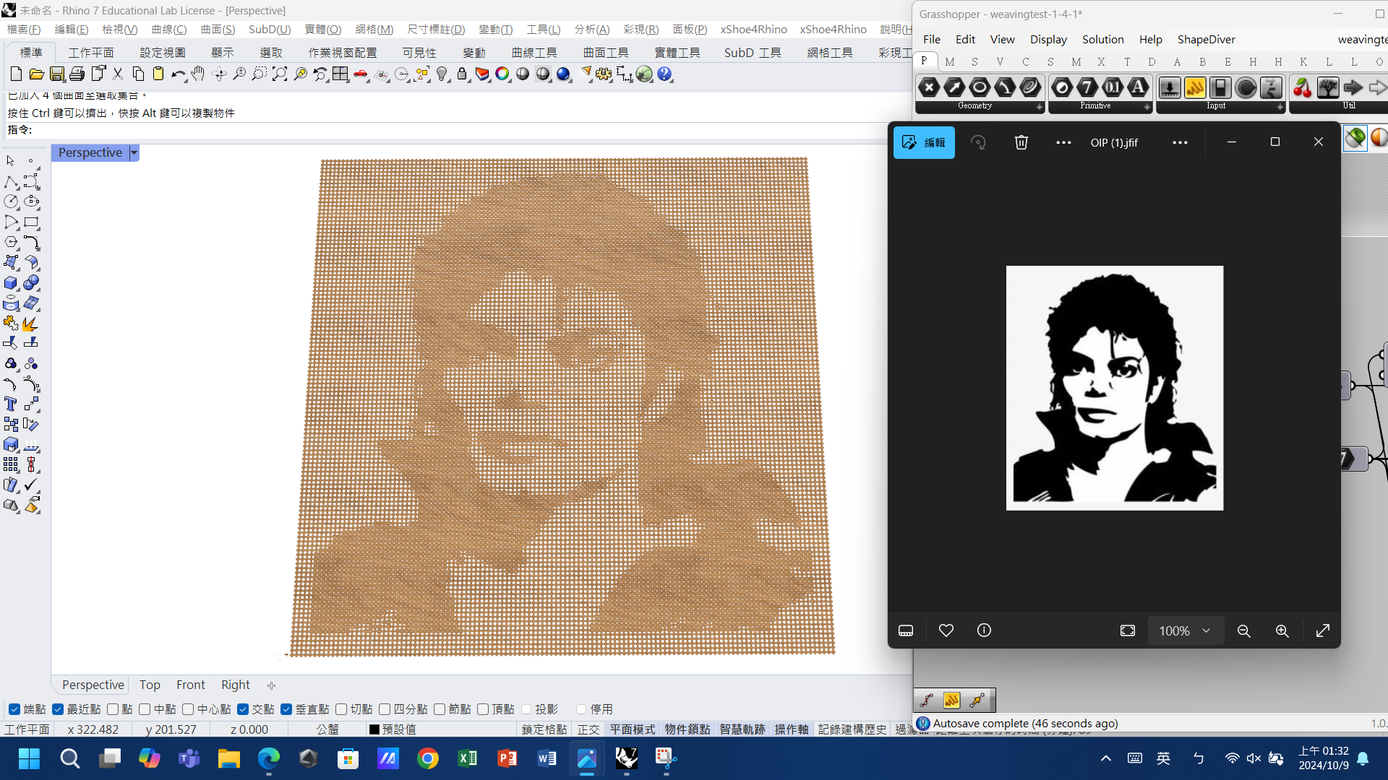This screenshot has width=1388, height=780.
Task: Select the Grasshopper Text 'A' parameter icon
Action: [x=1138, y=87]
